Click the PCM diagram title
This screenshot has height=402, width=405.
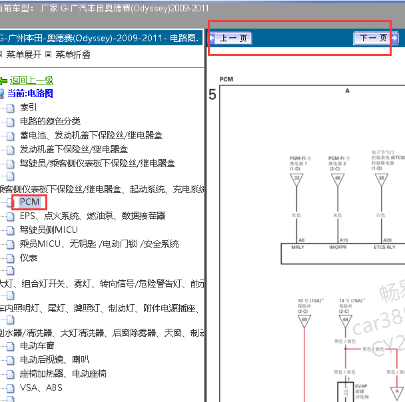226,79
